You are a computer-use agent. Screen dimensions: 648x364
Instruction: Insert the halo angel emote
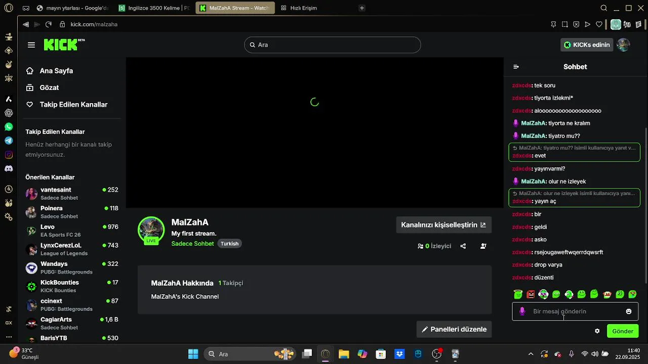click(x=518, y=294)
